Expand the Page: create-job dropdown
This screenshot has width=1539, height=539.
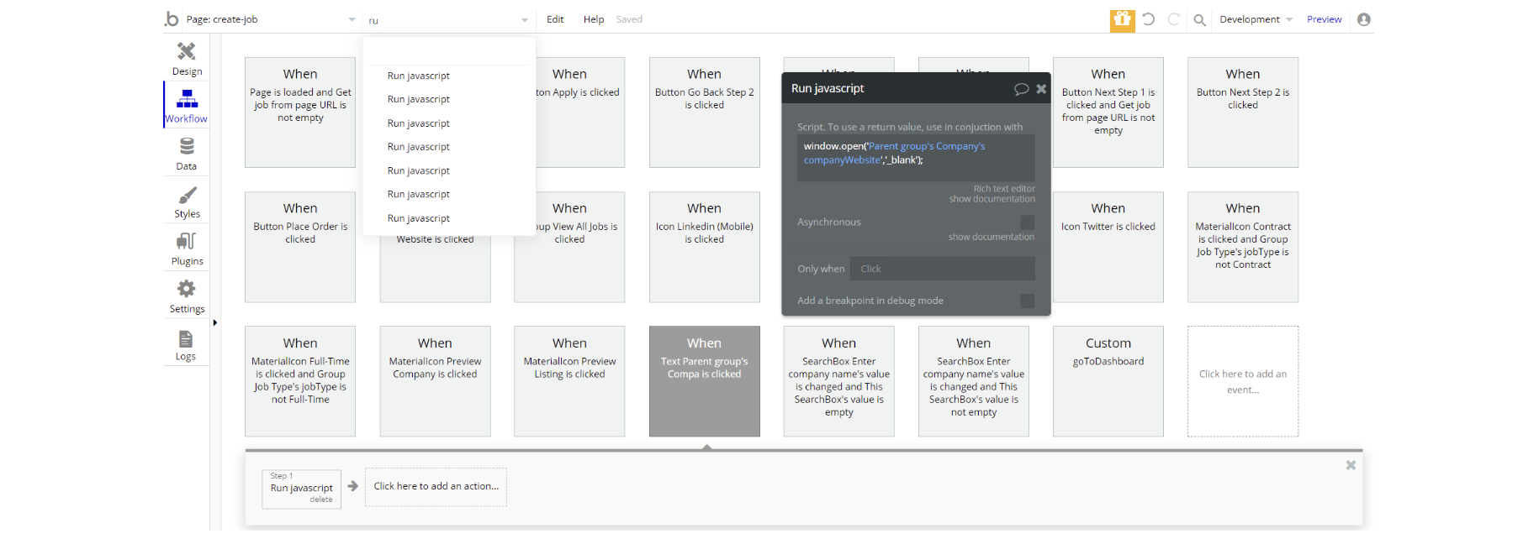(352, 20)
